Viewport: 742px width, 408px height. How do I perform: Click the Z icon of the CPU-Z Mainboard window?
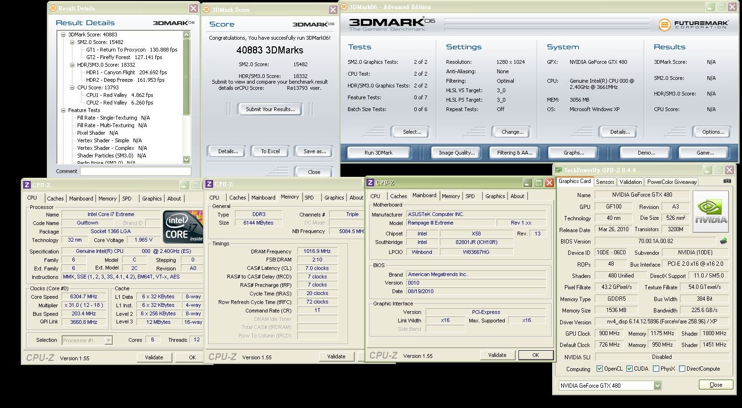point(371,183)
